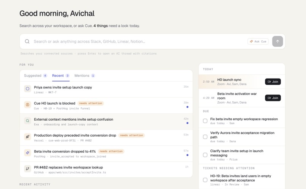Join the HO launch sync meeting
306x189 pixels.
point(273,82)
